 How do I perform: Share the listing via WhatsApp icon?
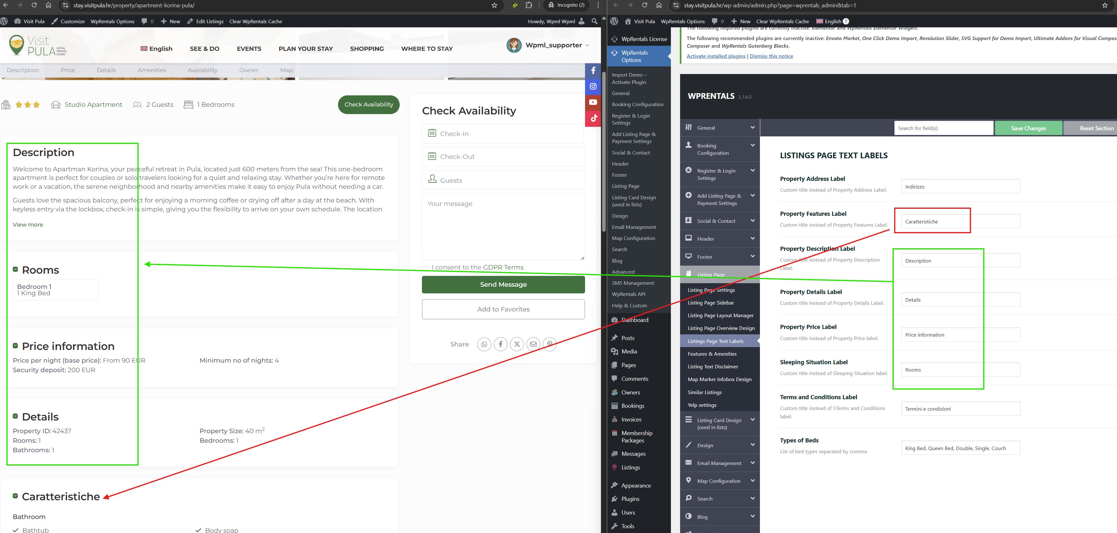pos(484,344)
